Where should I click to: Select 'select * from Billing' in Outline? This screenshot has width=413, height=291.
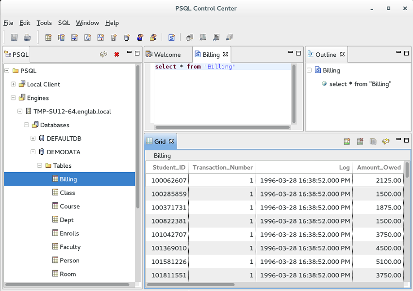click(361, 84)
